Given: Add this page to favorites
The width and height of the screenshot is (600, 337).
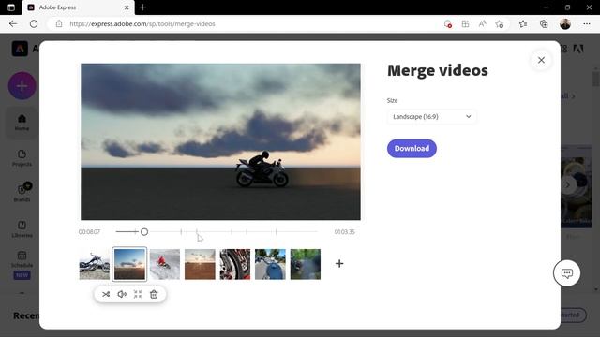Looking at the screenshot, I should (x=499, y=24).
